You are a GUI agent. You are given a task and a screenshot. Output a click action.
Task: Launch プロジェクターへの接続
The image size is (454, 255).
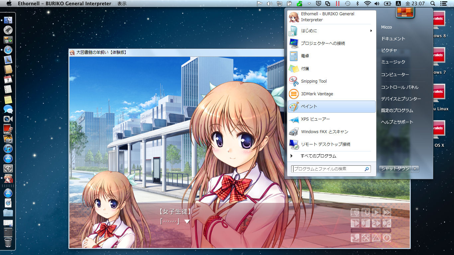[x=331, y=43]
